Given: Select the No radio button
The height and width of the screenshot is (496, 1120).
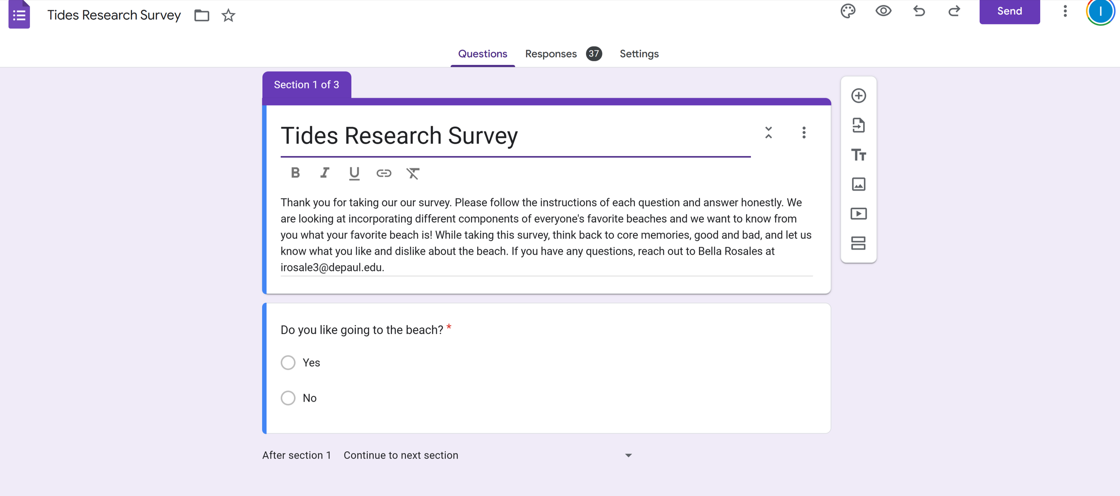Looking at the screenshot, I should tap(288, 398).
